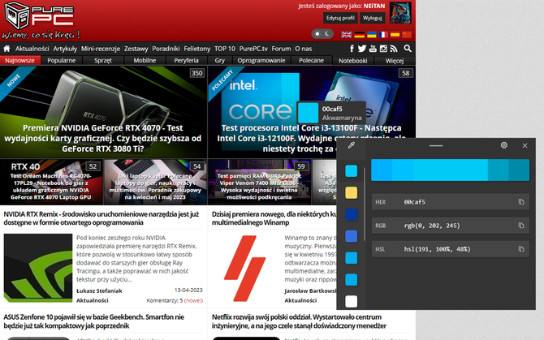Open Dream Machines RG4070 notebook thumbnail

tap(51, 182)
